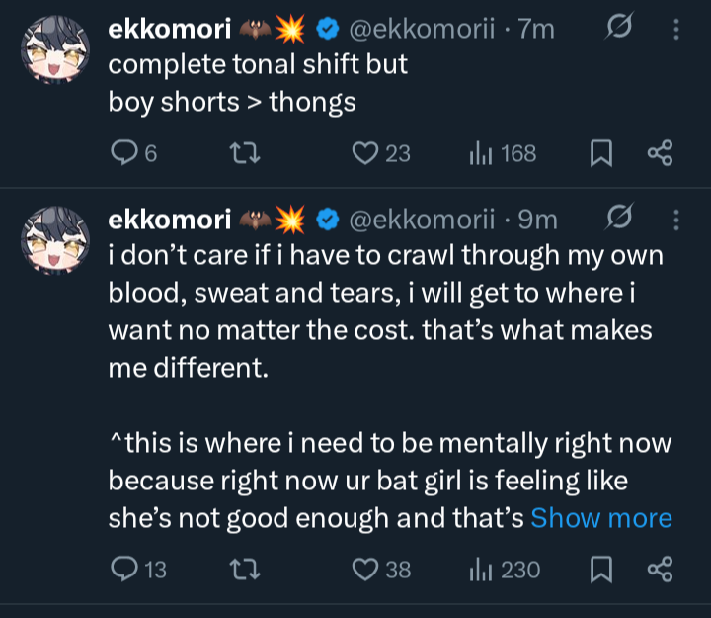
Task: Open Grok icon on 7m tweet
Action: 619,27
